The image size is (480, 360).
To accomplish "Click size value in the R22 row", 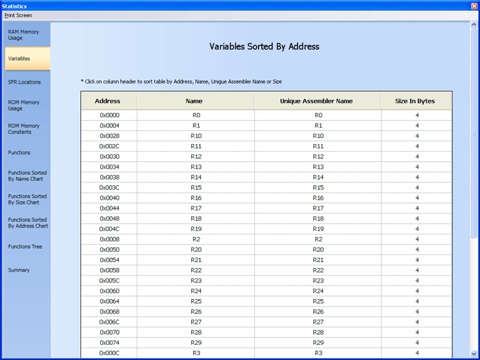I will pos(417,270).
